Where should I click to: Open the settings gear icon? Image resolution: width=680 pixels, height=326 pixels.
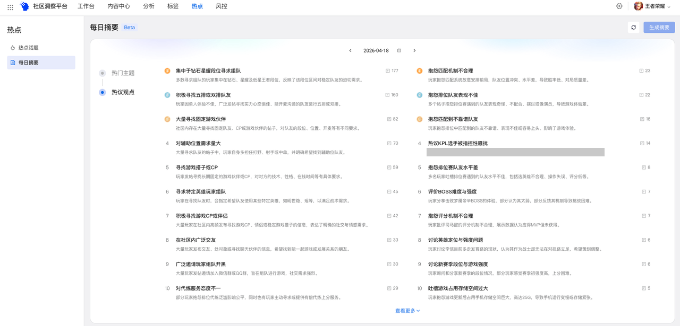[x=619, y=6]
